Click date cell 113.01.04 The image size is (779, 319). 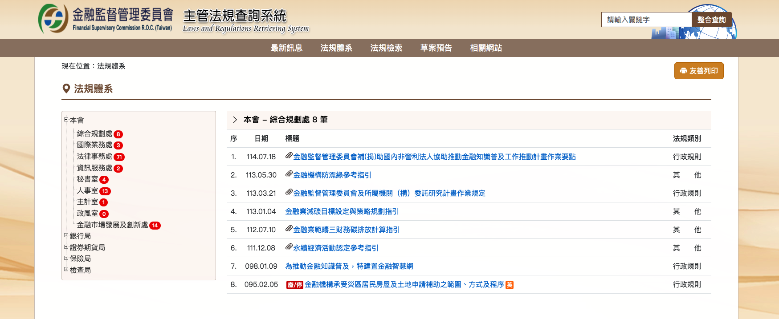pyautogui.click(x=261, y=211)
